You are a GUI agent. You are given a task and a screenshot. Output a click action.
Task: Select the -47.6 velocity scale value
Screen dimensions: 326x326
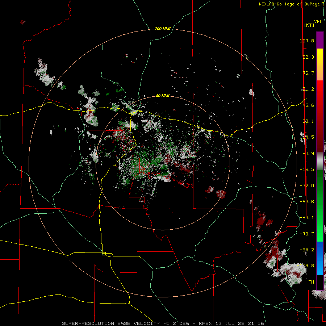[307, 202]
